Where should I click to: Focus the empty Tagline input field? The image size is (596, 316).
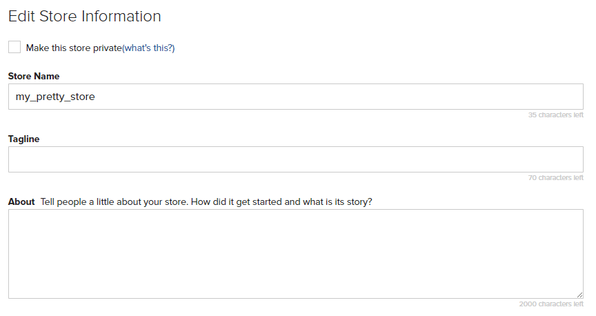tap(296, 159)
